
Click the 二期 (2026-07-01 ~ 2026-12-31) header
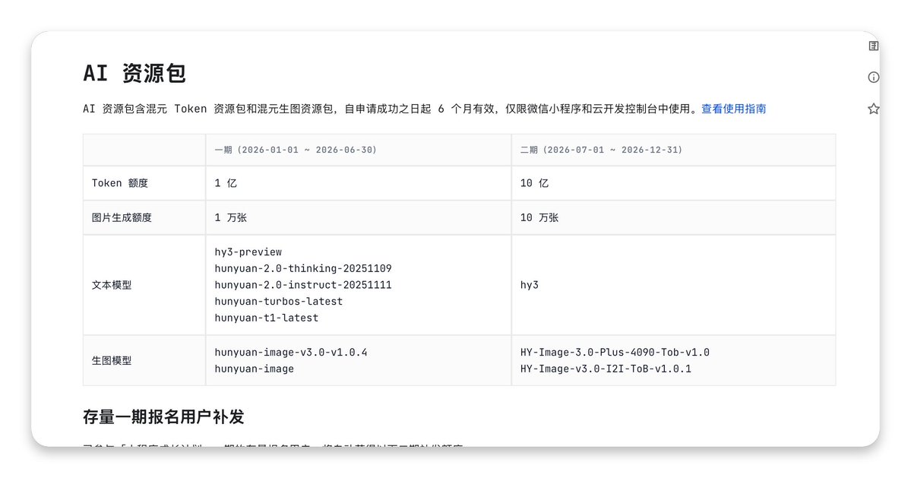[601, 150]
